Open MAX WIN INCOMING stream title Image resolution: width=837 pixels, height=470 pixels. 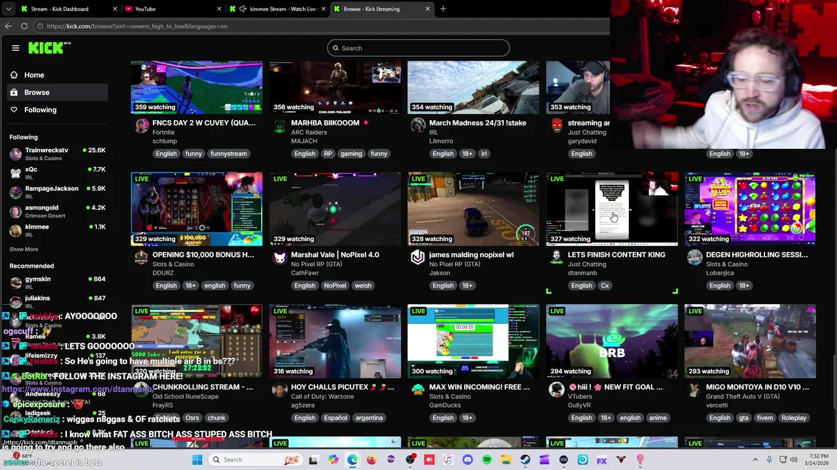(x=479, y=387)
